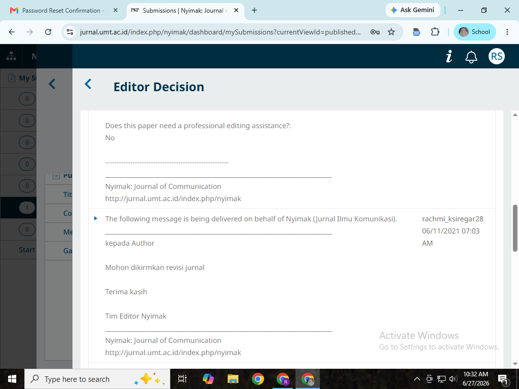Click the Windows taskbar search box
Viewport: 519px width, 389px height.
click(x=97, y=379)
